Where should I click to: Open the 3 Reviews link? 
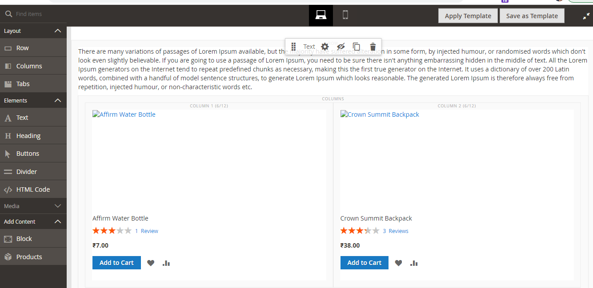coord(396,231)
